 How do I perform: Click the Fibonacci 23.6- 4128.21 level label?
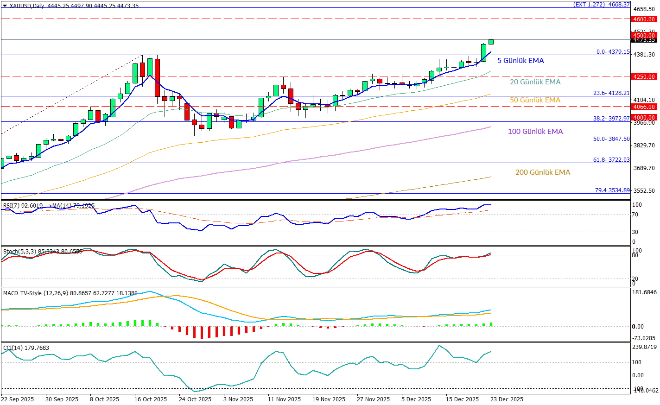pos(611,93)
